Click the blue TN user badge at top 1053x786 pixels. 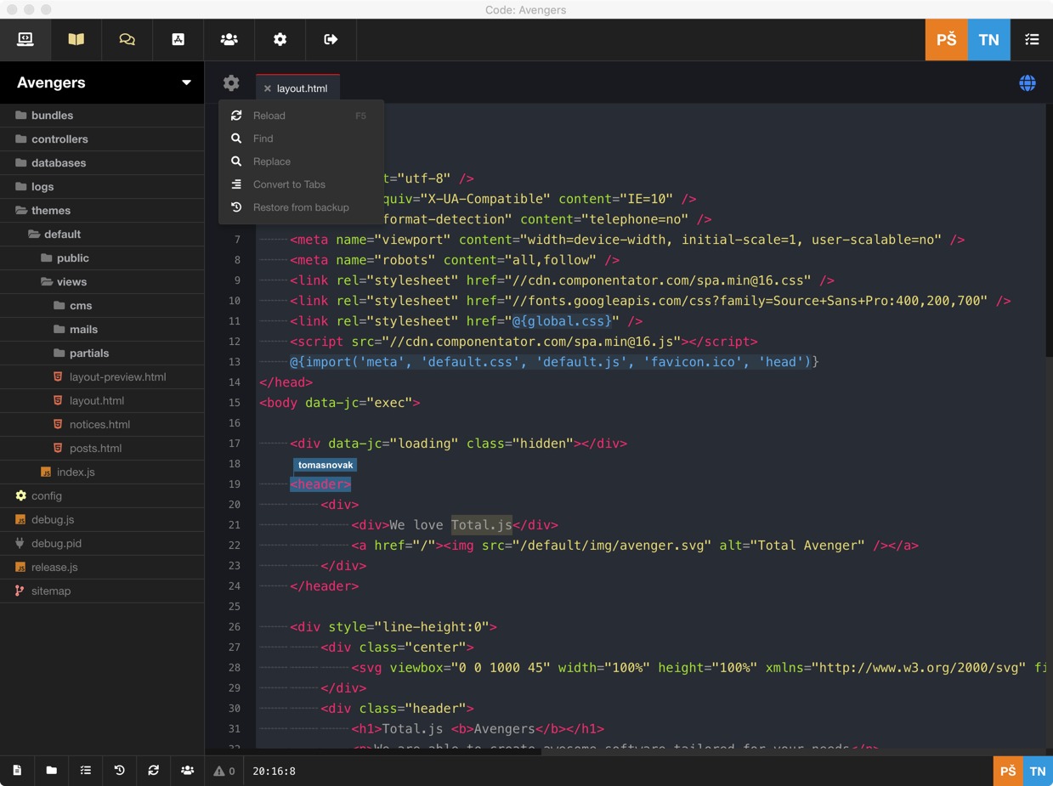pyautogui.click(x=988, y=40)
